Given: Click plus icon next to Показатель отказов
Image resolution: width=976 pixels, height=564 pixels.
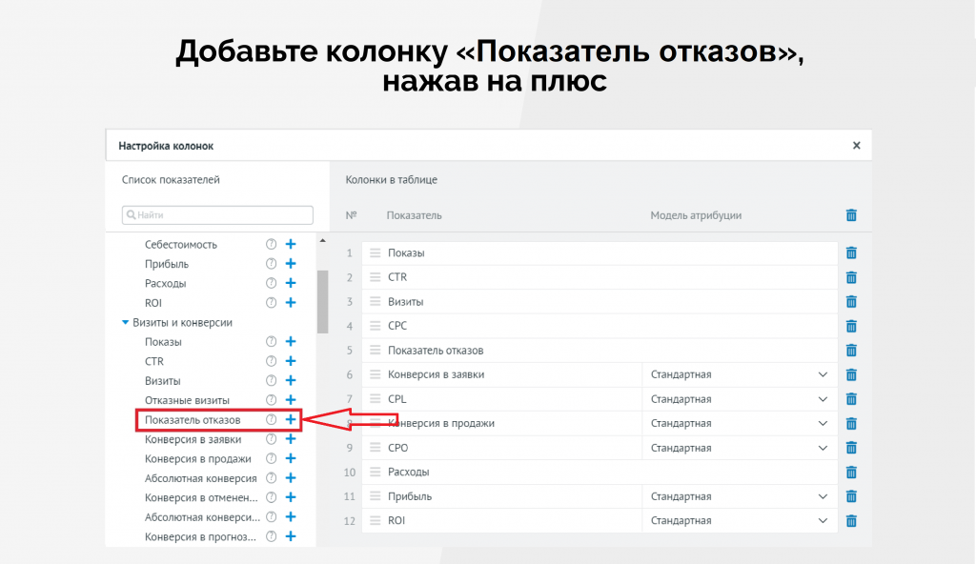Looking at the screenshot, I should 291,419.
